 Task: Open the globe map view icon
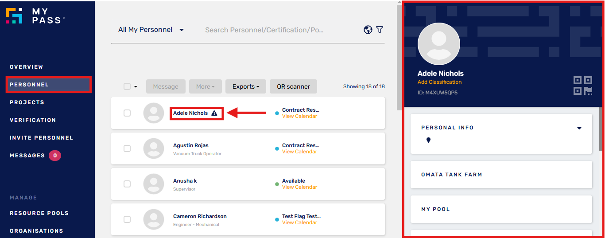tap(368, 30)
